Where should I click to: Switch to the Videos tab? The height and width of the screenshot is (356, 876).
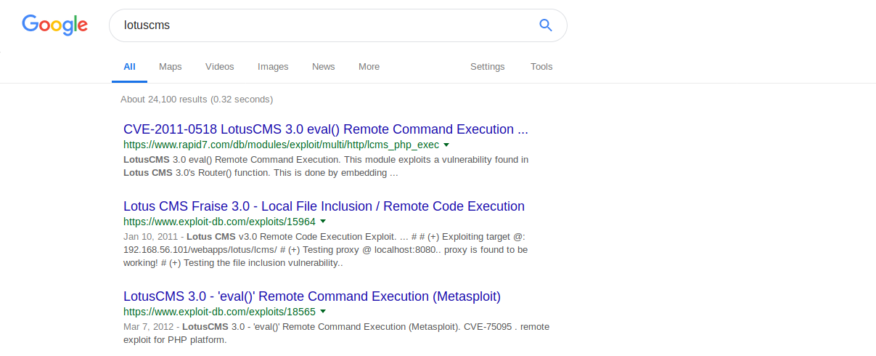pos(220,66)
